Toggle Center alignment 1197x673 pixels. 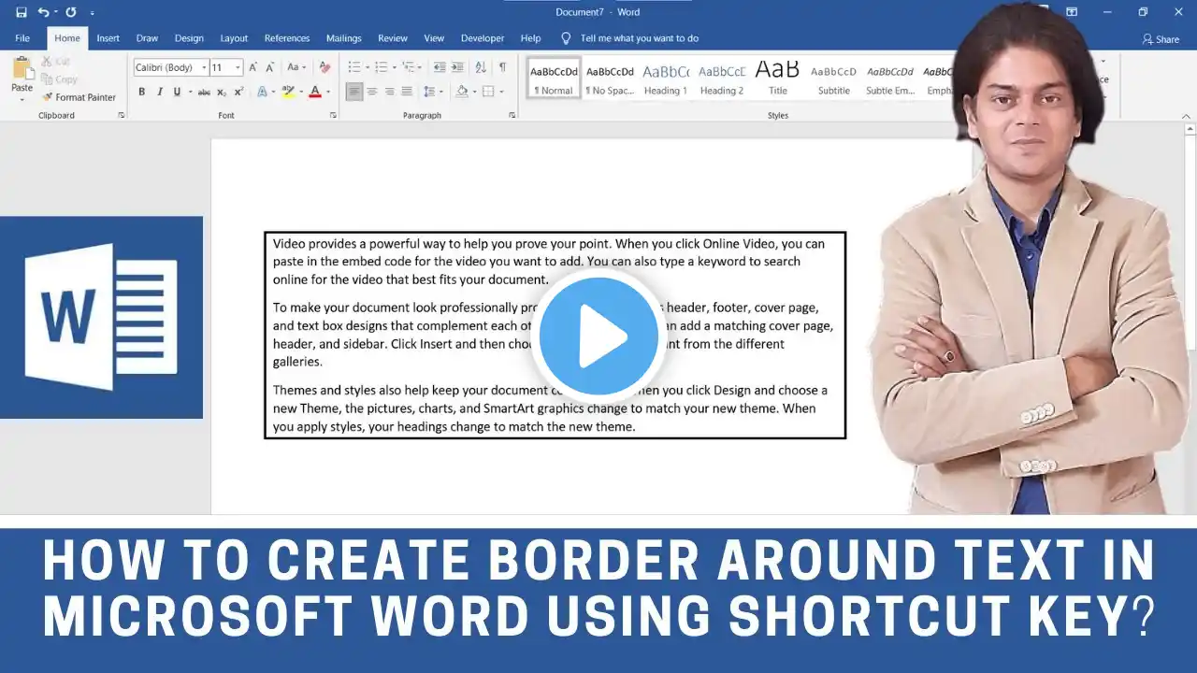371,92
